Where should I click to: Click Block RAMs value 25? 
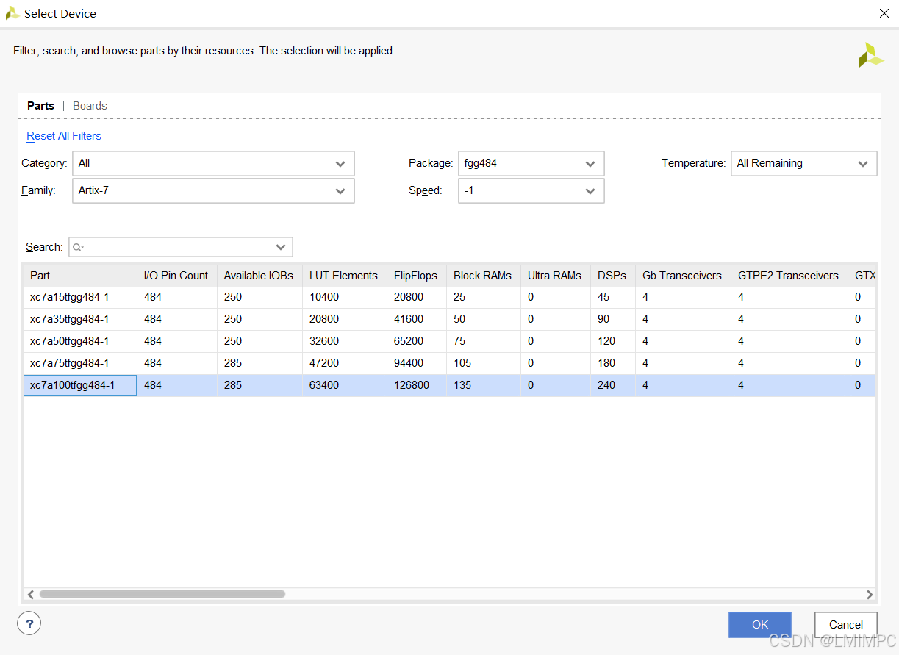pos(459,297)
